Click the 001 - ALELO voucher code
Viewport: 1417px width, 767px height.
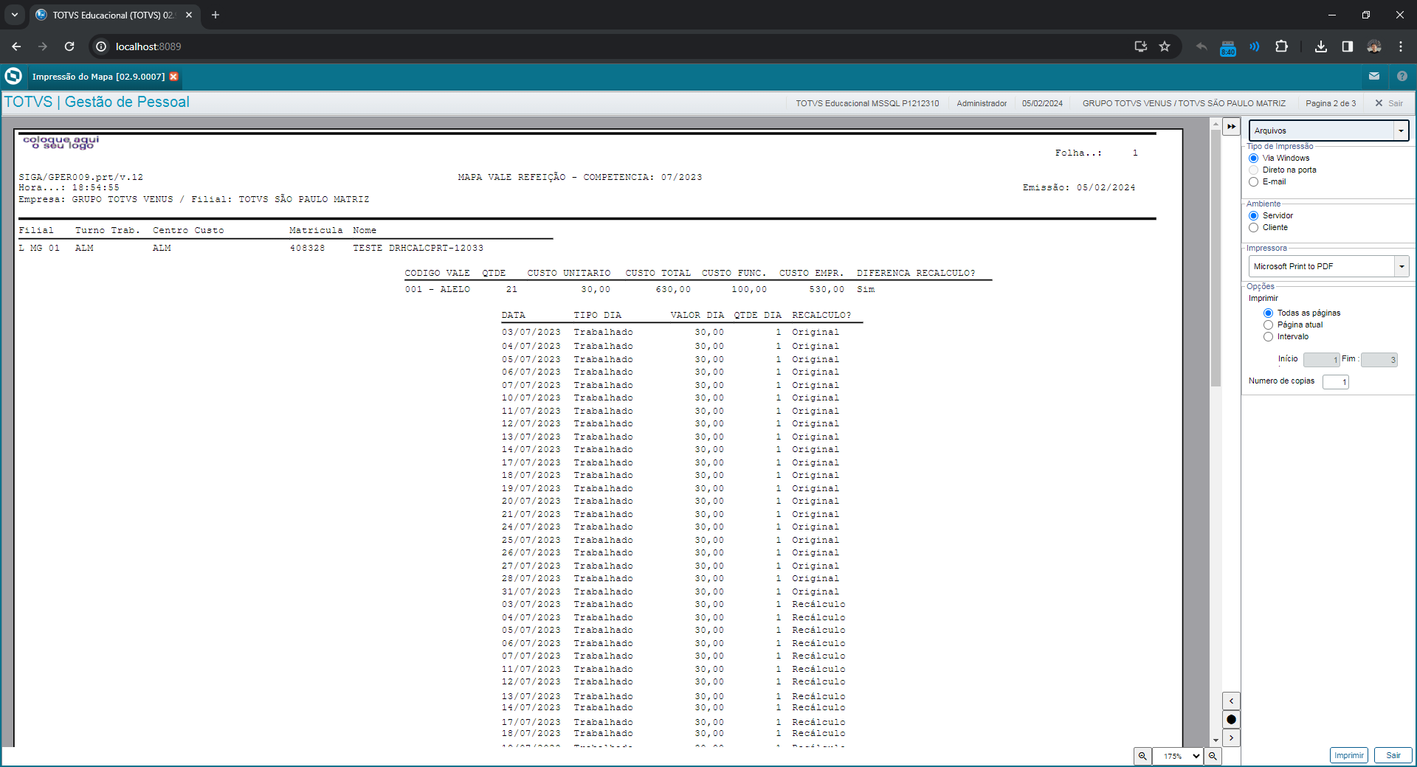[438, 289]
